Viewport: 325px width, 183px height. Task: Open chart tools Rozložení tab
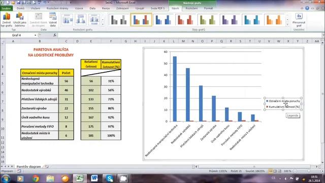pyautogui.click(x=191, y=8)
